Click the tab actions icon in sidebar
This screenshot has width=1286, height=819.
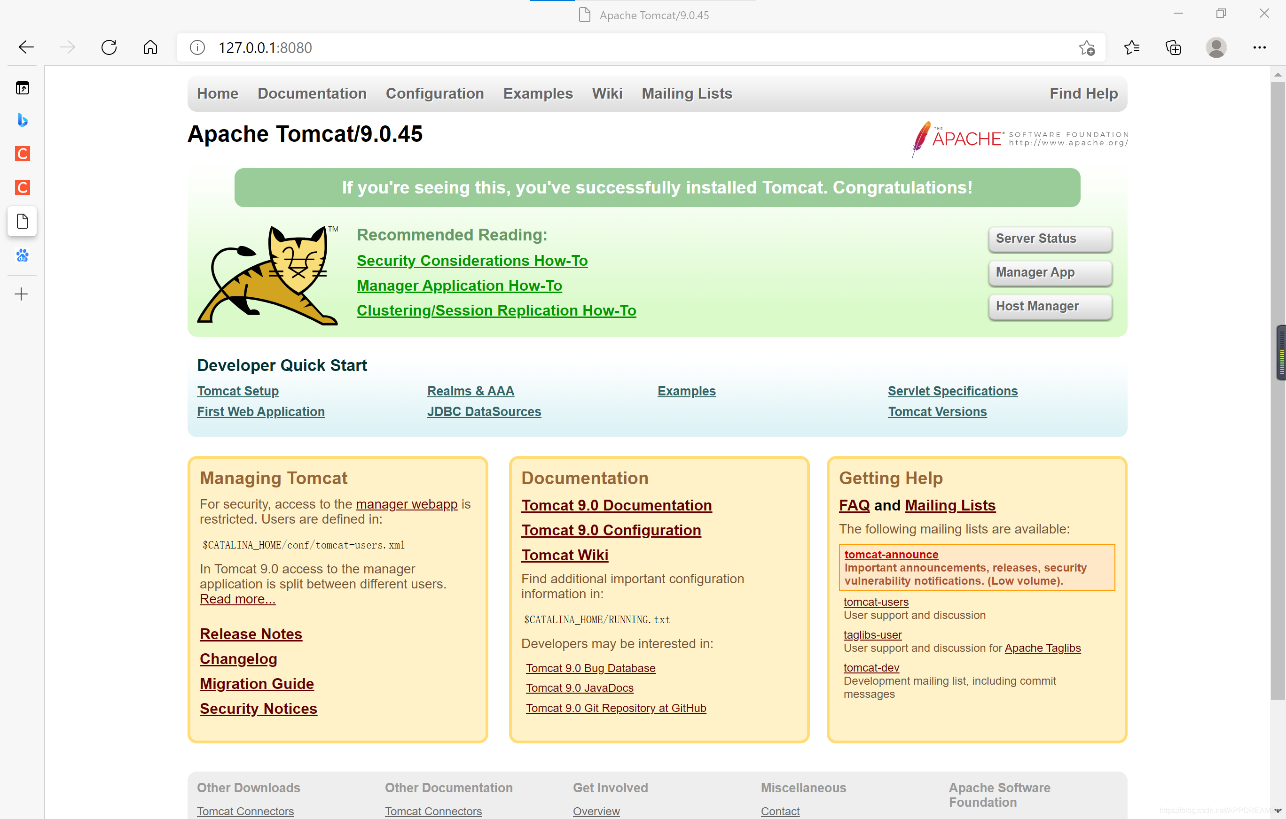[22, 88]
